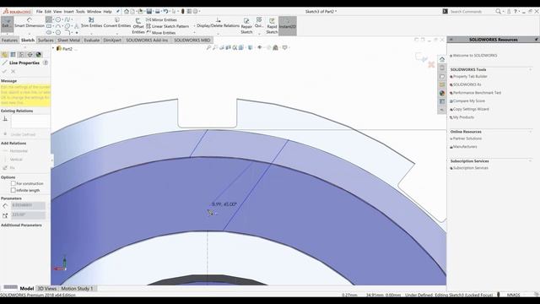Viewport: 540px width, 304px height.
Task: Click the Save icon in title toolbar
Action: [x=149, y=11]
